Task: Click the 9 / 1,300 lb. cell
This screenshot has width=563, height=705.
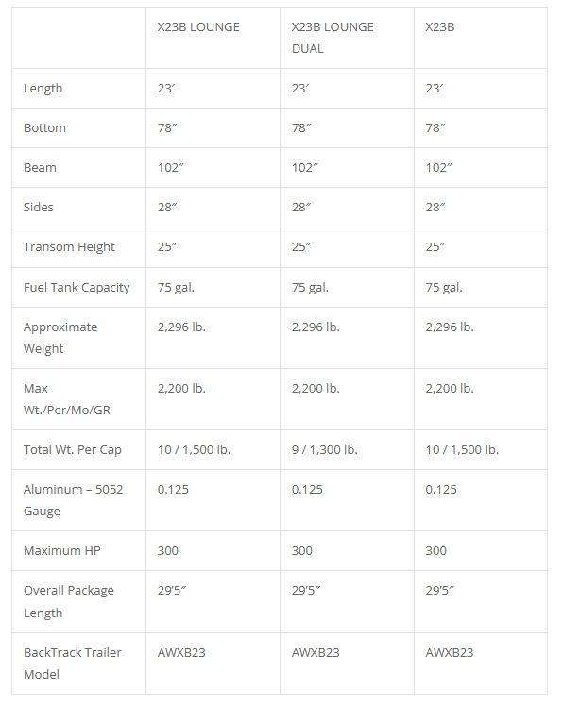Action: tap(324, 449)
